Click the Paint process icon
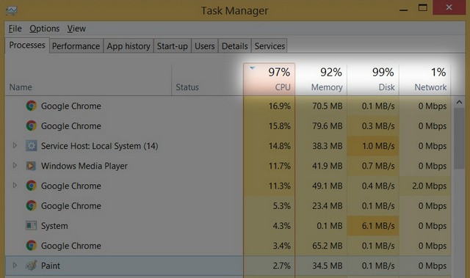 pyautogui.click(x=31, y=266)
